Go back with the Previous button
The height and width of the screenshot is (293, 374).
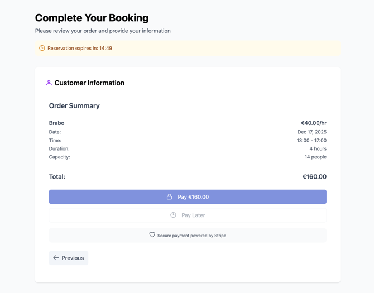[69, 258]
